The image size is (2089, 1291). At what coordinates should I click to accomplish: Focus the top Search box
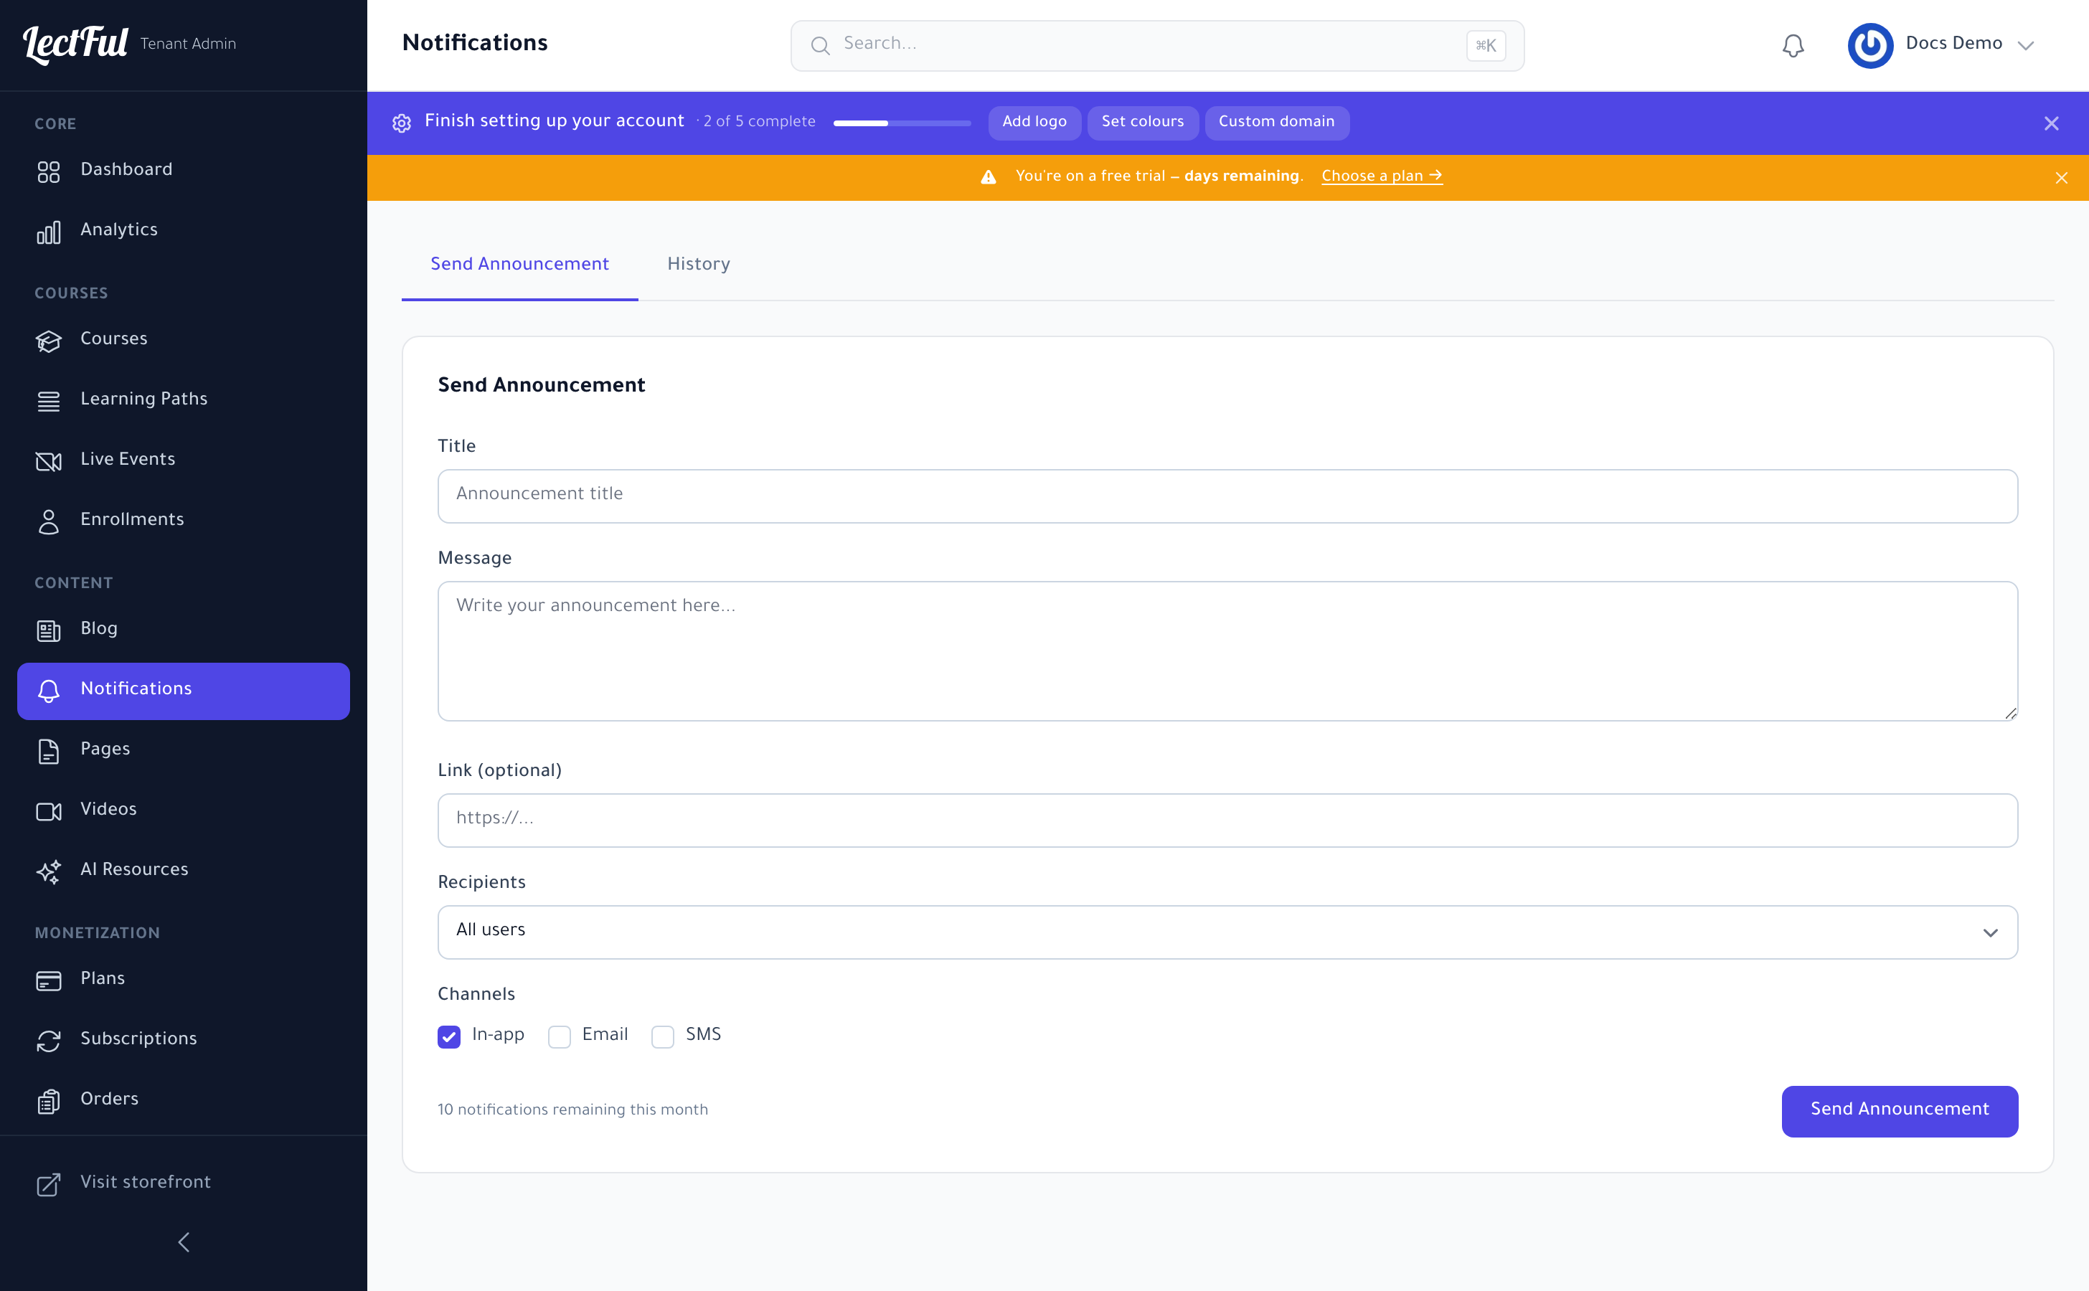1157,46
